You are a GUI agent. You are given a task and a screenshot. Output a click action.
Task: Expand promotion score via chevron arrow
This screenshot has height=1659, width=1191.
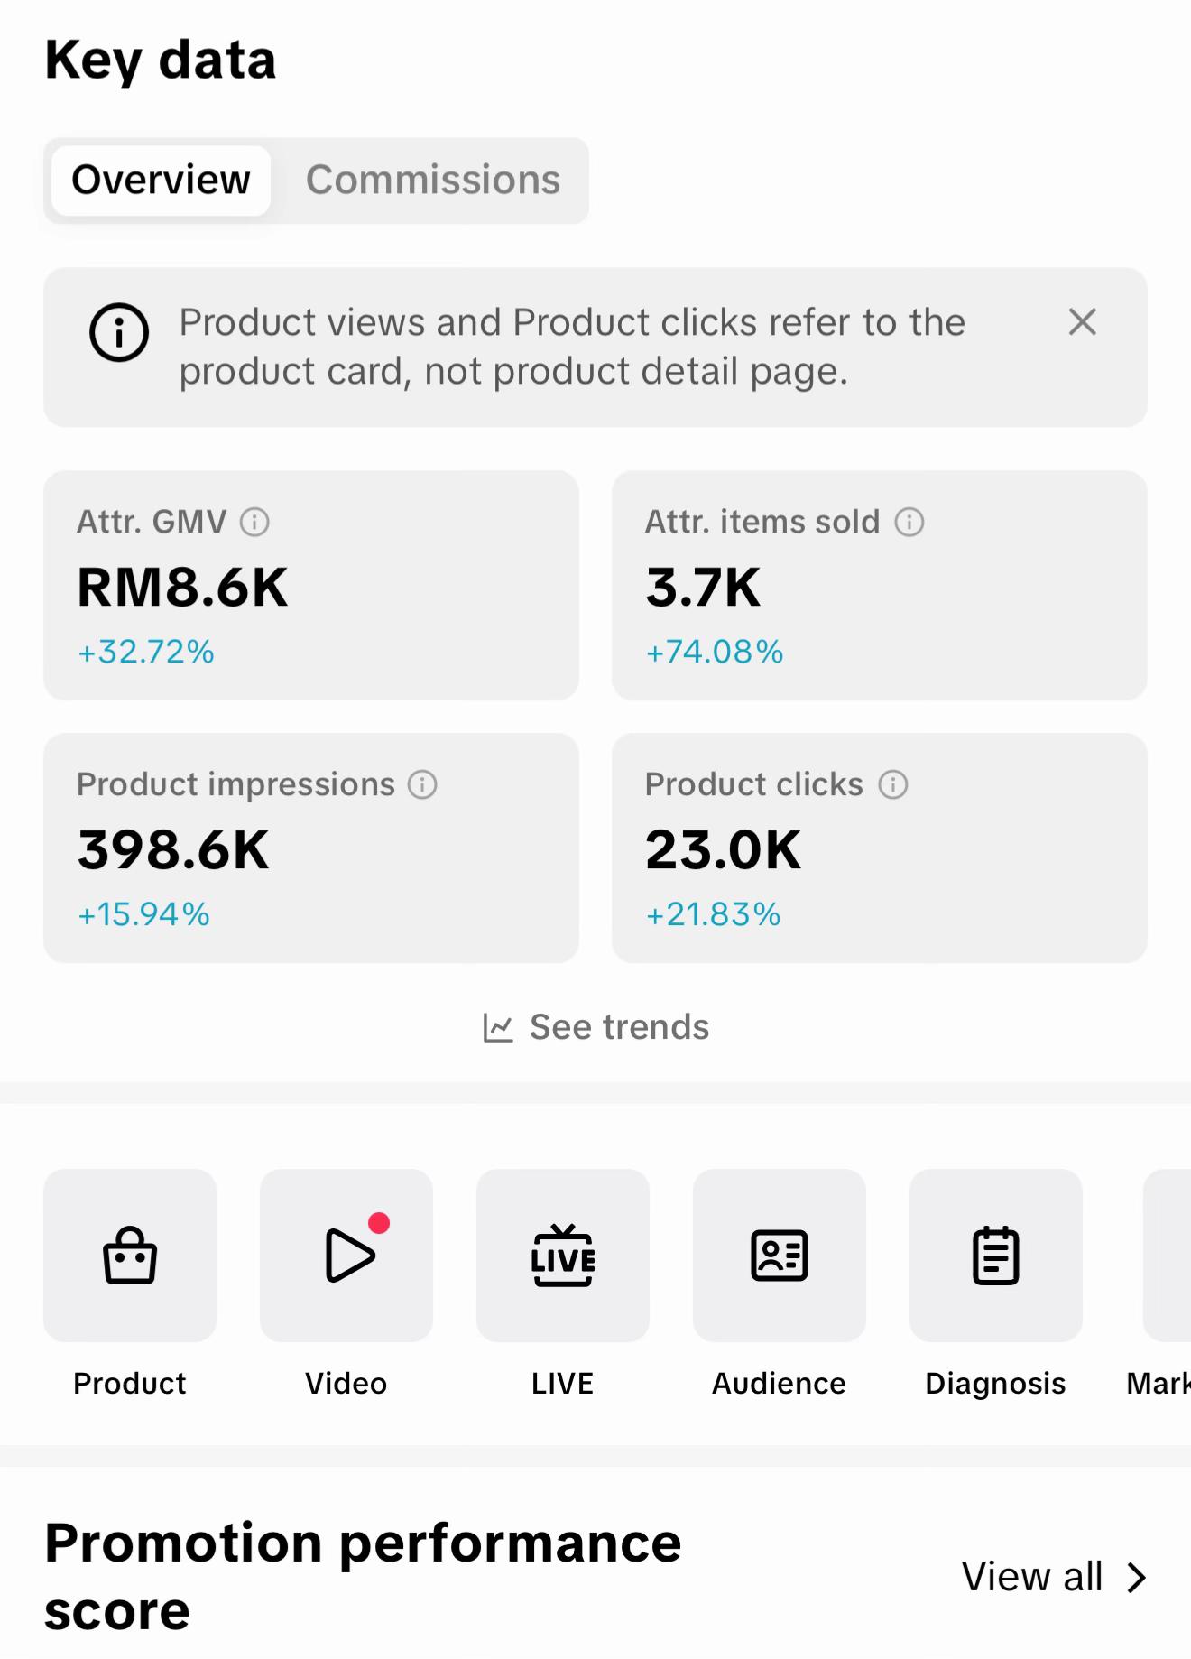1137,1578
